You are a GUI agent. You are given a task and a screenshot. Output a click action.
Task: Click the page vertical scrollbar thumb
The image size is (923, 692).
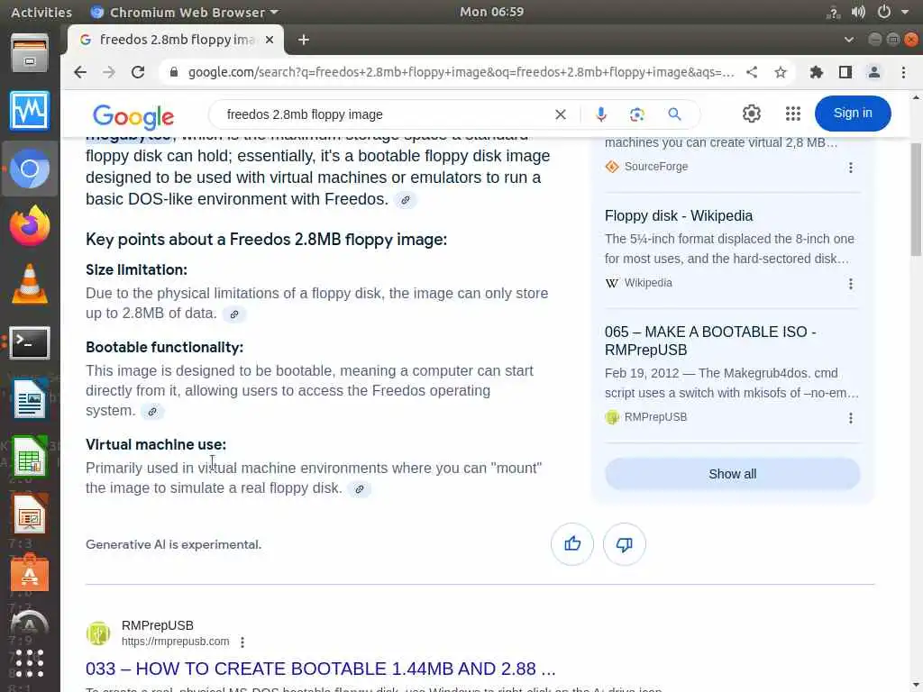pyautogui.click(x=916, y=199)
